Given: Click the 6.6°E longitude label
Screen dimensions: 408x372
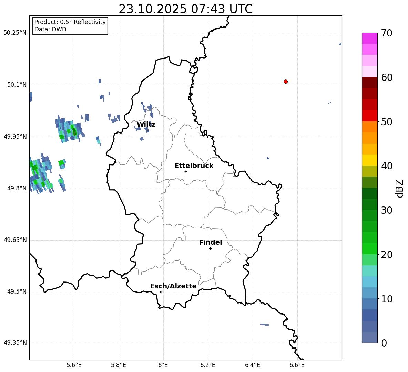Looking at the screenshot, I should 297,365.
